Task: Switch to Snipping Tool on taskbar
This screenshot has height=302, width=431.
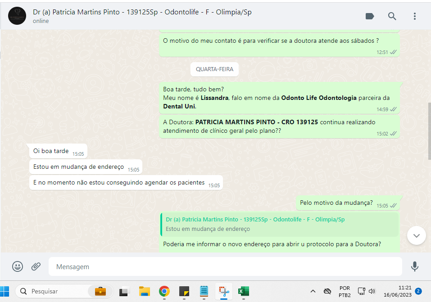Action: pyautogui.click(x=224, y=291)
